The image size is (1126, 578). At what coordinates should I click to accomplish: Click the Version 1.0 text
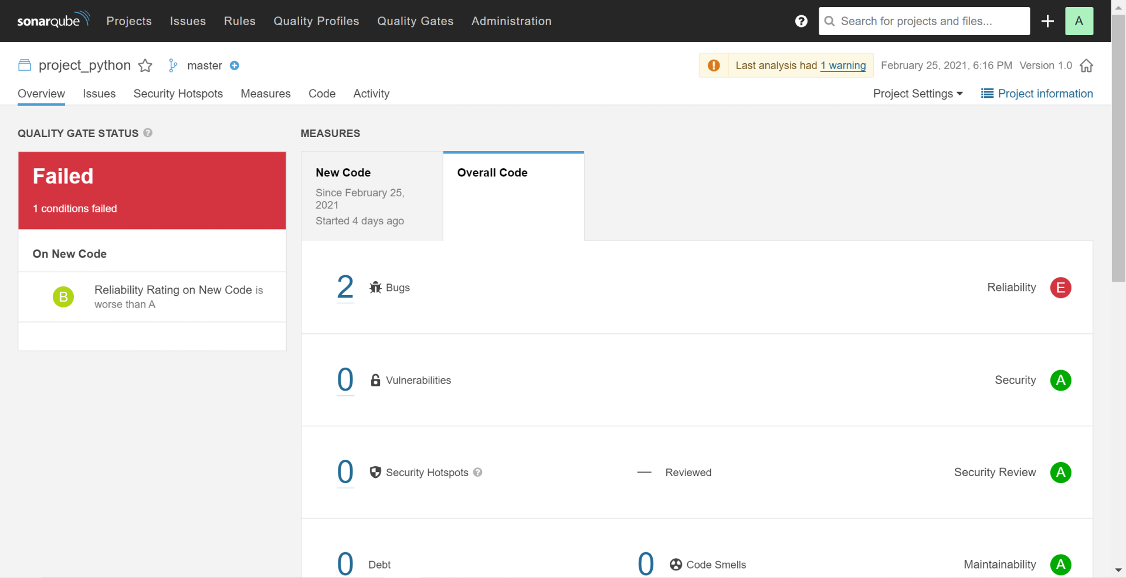(x=1046, y=66)
